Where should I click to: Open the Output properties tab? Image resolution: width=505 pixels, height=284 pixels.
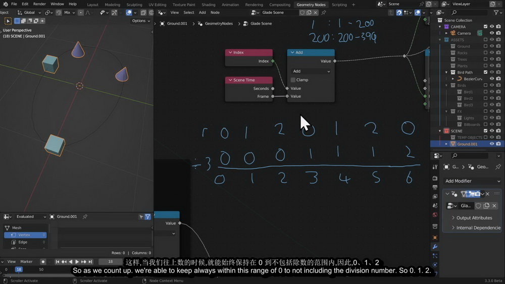[x=435, y=187]
